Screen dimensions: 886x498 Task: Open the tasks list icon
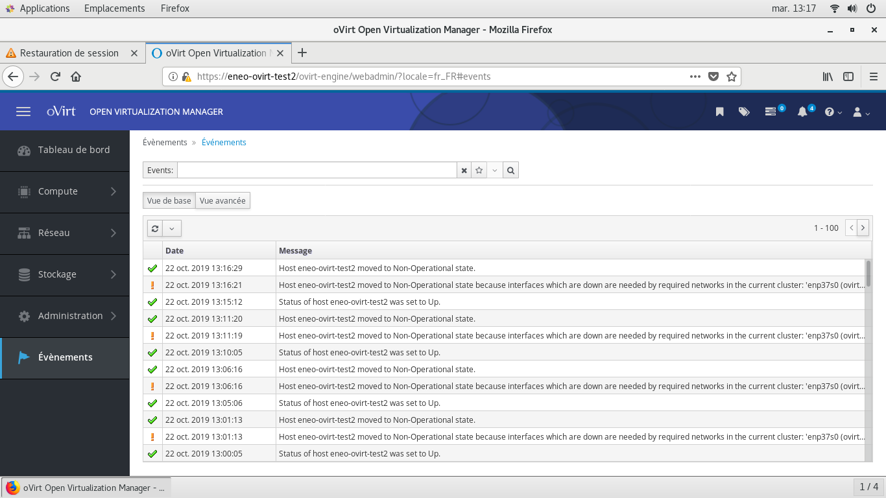pos(771,112)
